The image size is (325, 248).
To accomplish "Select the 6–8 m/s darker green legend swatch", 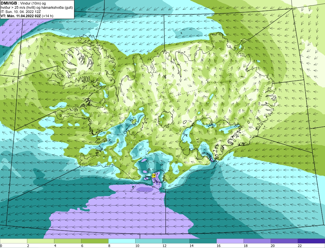I will tap(95, 241).
